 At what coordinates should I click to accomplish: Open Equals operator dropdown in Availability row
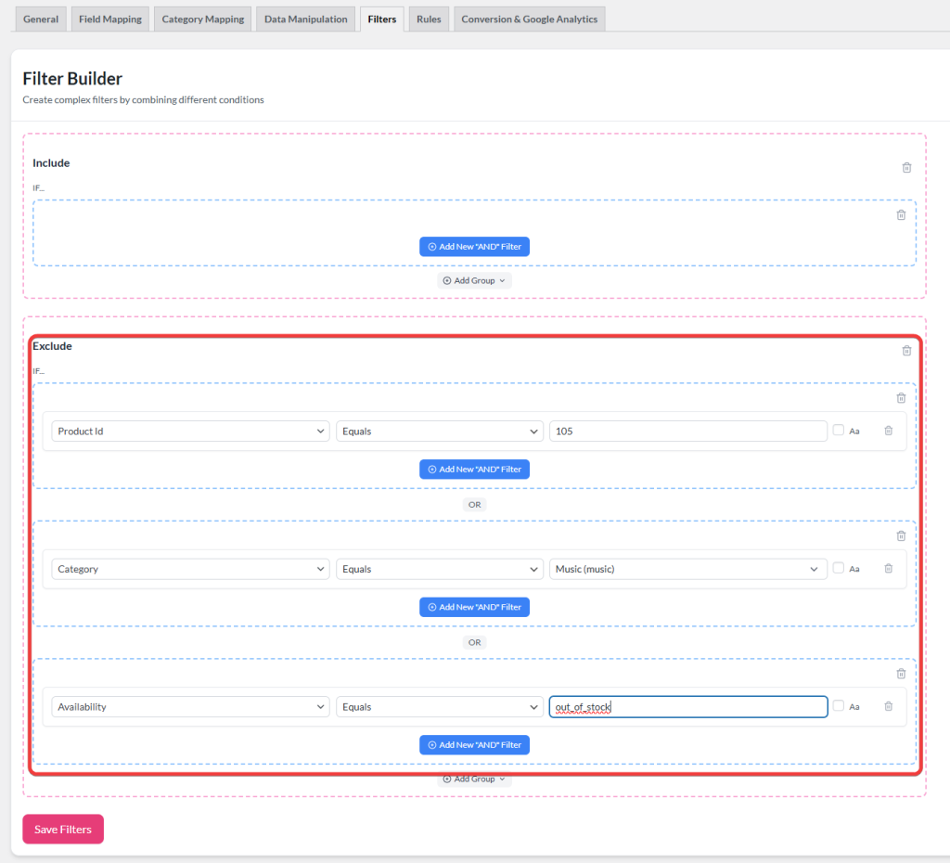coord(439,707)
